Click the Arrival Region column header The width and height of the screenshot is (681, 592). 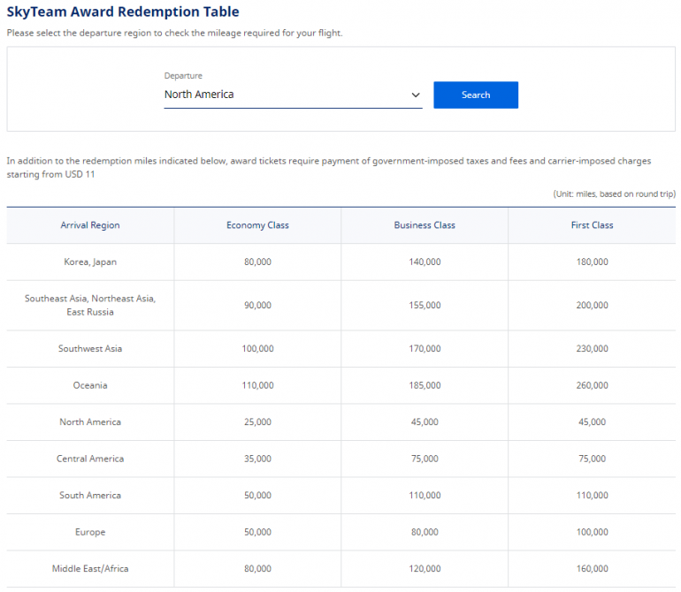click(x=90, y=225)
